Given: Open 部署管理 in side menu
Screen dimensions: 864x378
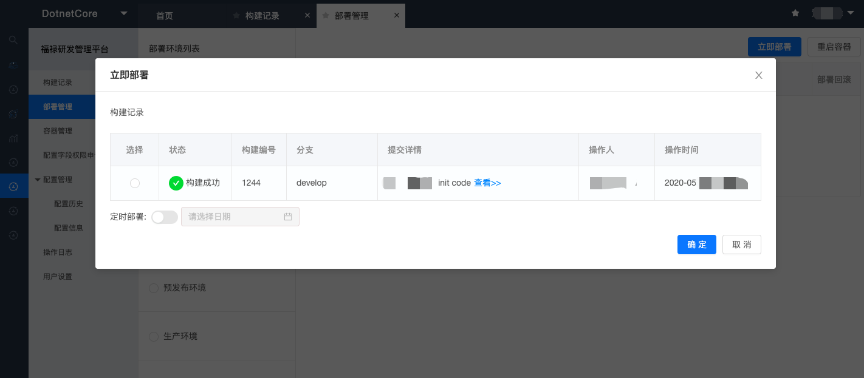Looking at the screenshot, I should (x=58, y=107).
